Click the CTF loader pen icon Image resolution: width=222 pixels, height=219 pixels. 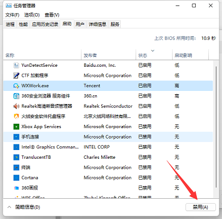tap(16, 76)
